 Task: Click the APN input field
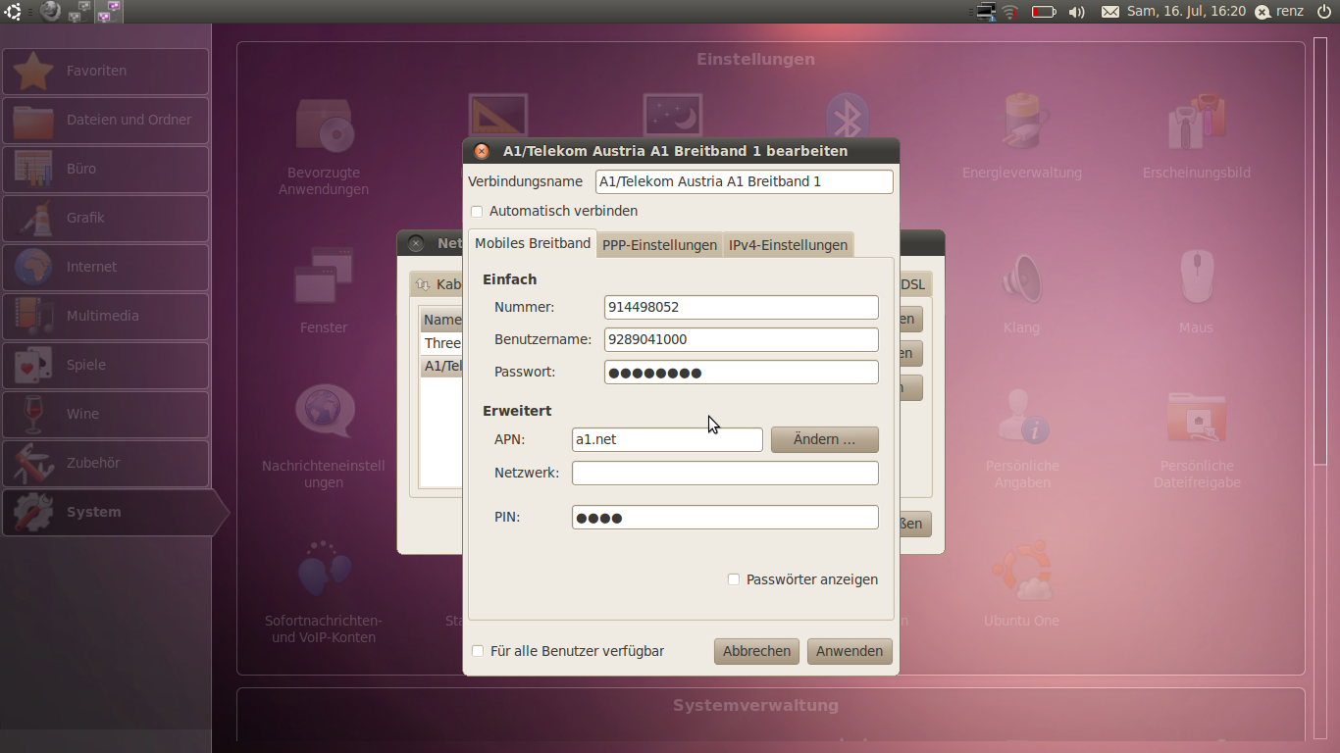667,439
